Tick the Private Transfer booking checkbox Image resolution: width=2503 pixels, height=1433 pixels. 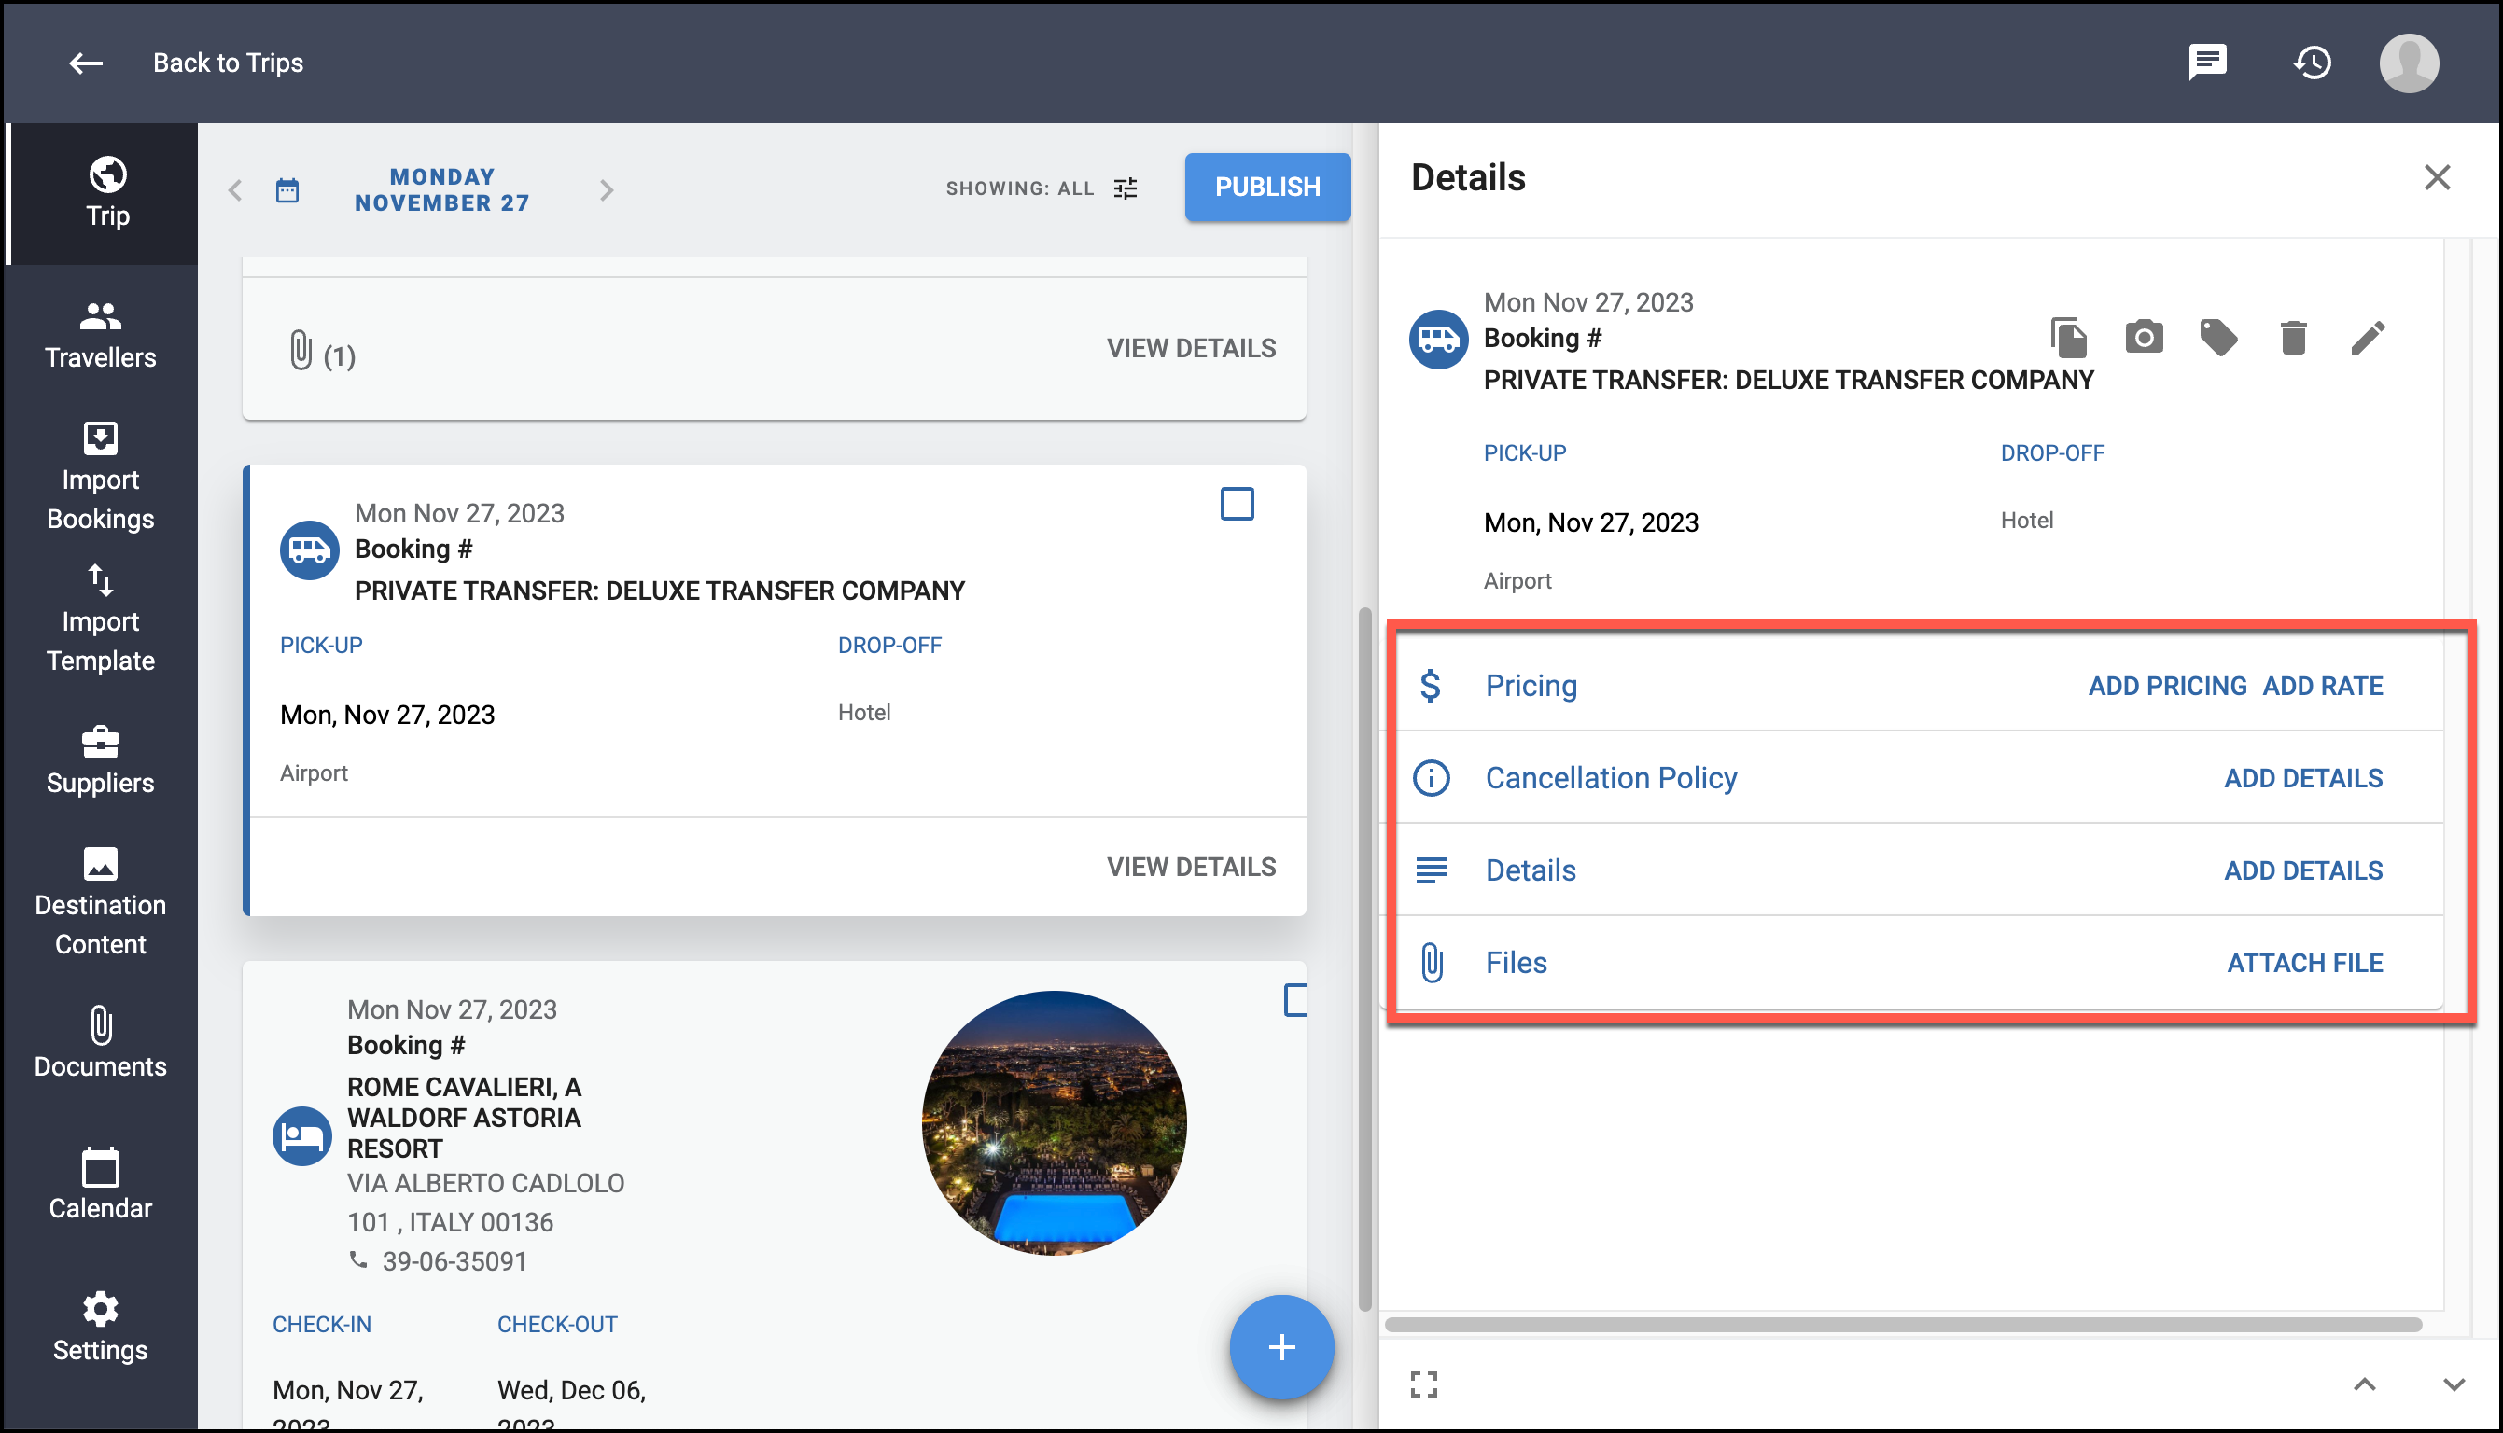pyautogui.click(x=1237, y=504)
